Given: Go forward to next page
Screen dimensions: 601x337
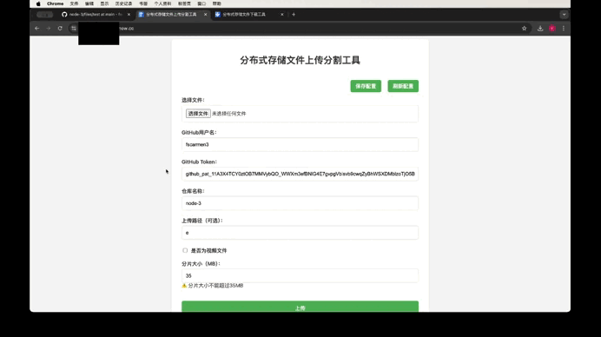Looking at the screenshot, I should click(x=49, y=29).
